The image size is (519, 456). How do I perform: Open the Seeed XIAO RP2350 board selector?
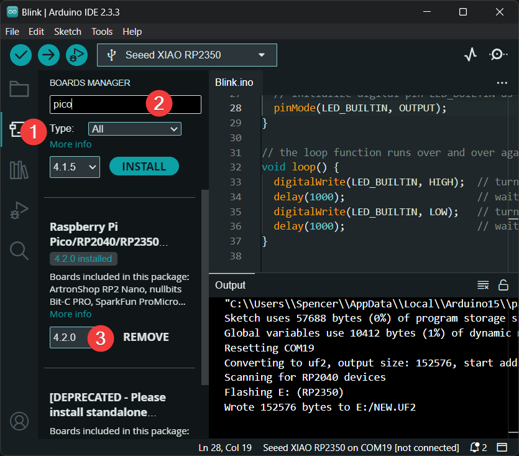pyautogui.click(x=187, y=55)
